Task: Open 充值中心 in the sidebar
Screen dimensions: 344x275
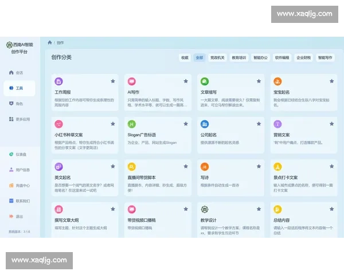Action: (x=19, y=186)
